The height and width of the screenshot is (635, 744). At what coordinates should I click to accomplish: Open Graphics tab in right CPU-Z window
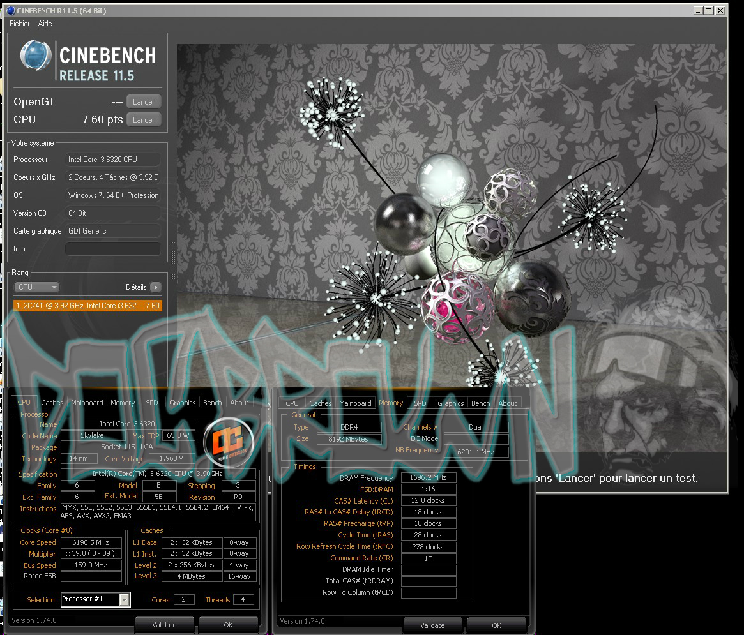tap(450, 403)
